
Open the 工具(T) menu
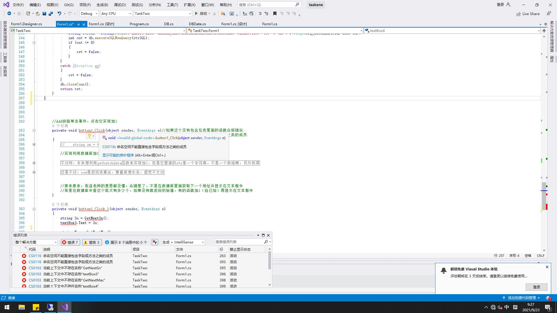coord(172,5)
